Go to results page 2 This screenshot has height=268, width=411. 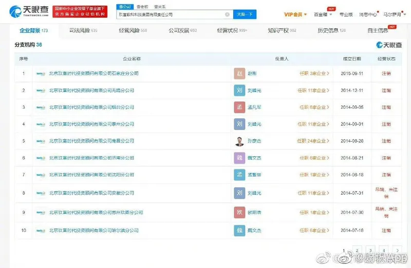pos(357,251)
